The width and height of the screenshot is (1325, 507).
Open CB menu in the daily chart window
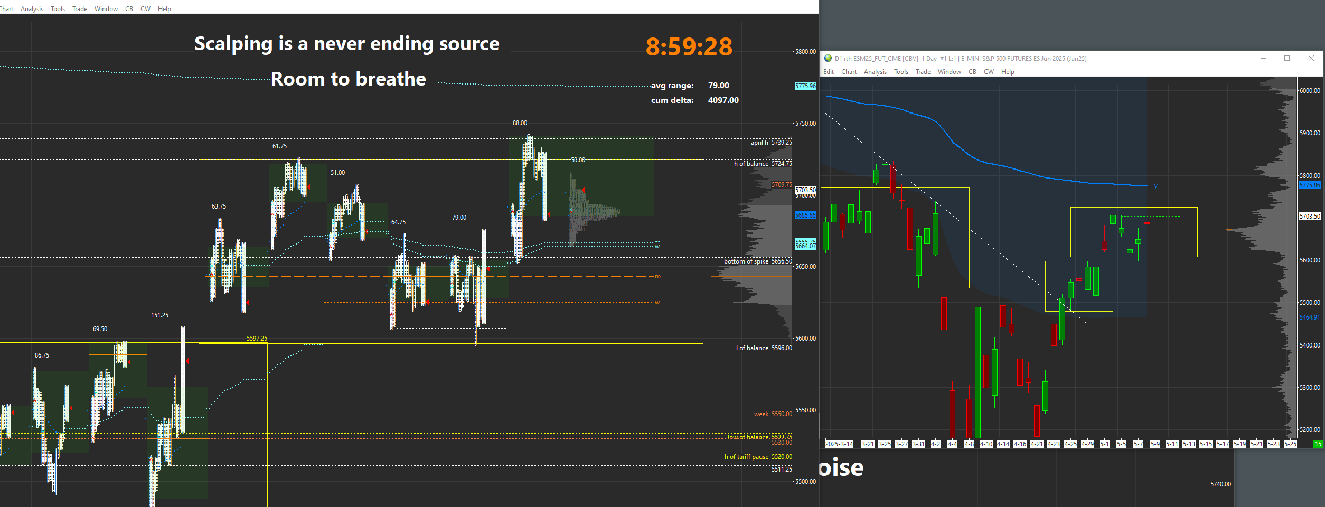[973, 72]
